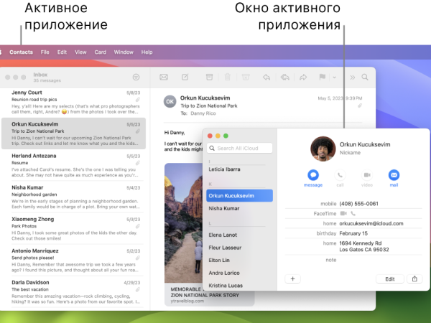
Task: Expand the toolbar overflow chevrons in Mail
Action: coord(352,77)
